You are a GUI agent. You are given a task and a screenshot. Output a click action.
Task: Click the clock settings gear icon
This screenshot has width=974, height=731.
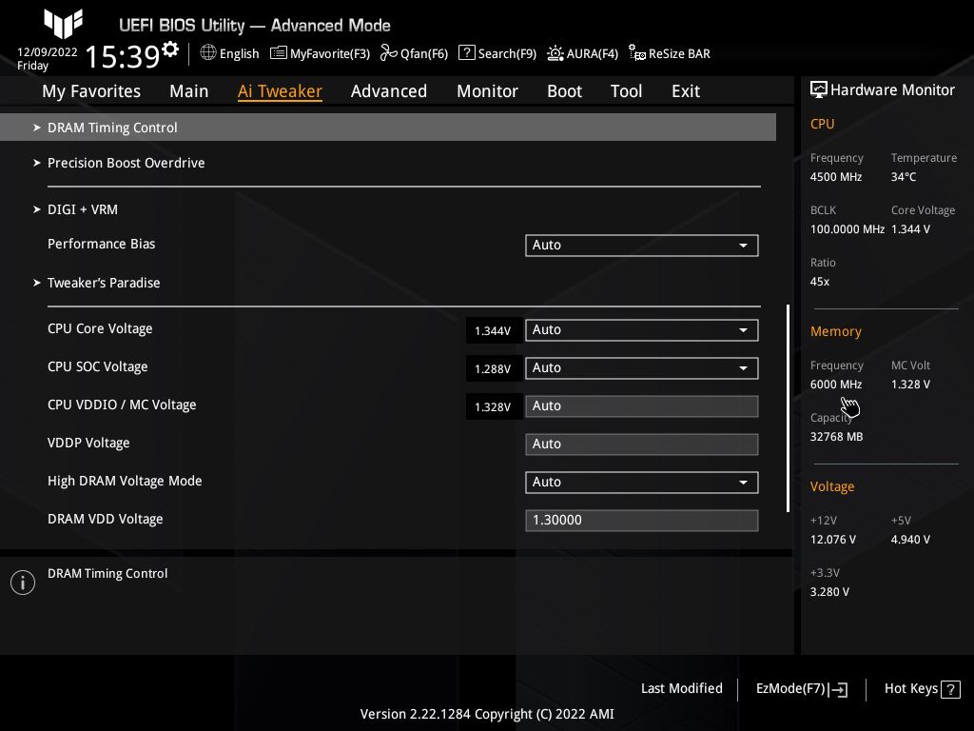pos(170,49)
